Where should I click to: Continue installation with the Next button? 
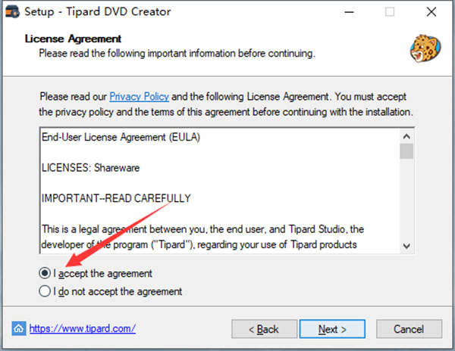click(332, 329)
